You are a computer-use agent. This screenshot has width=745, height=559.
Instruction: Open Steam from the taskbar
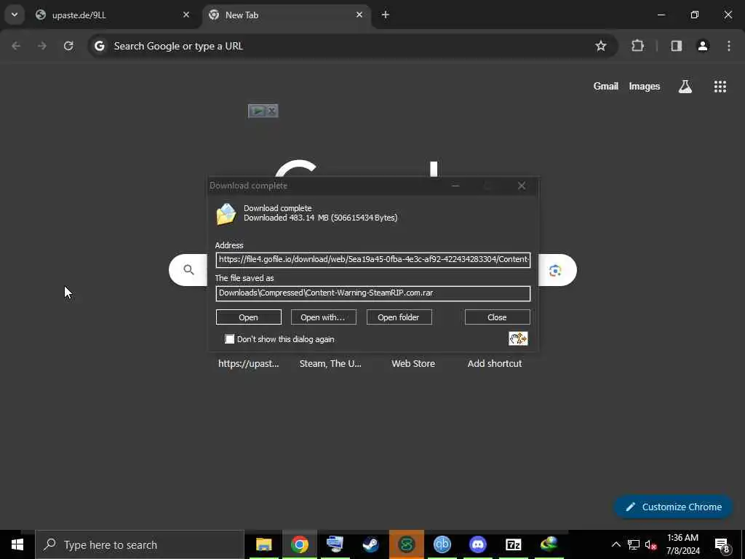[x=370, y=544]
